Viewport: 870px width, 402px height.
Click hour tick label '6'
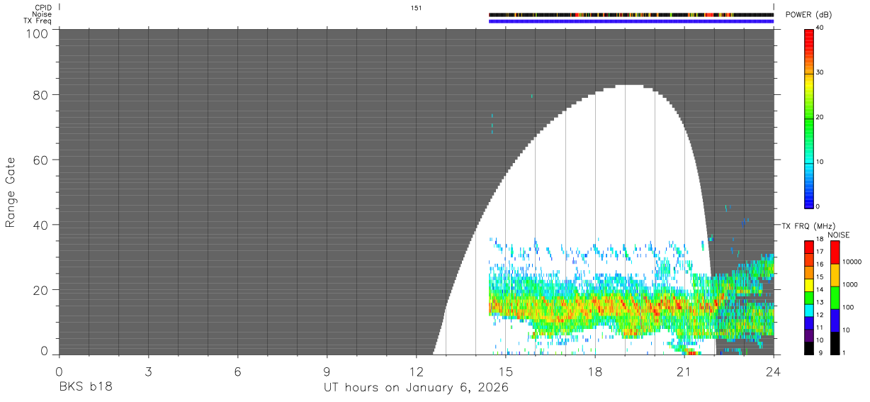click(237, 371)
